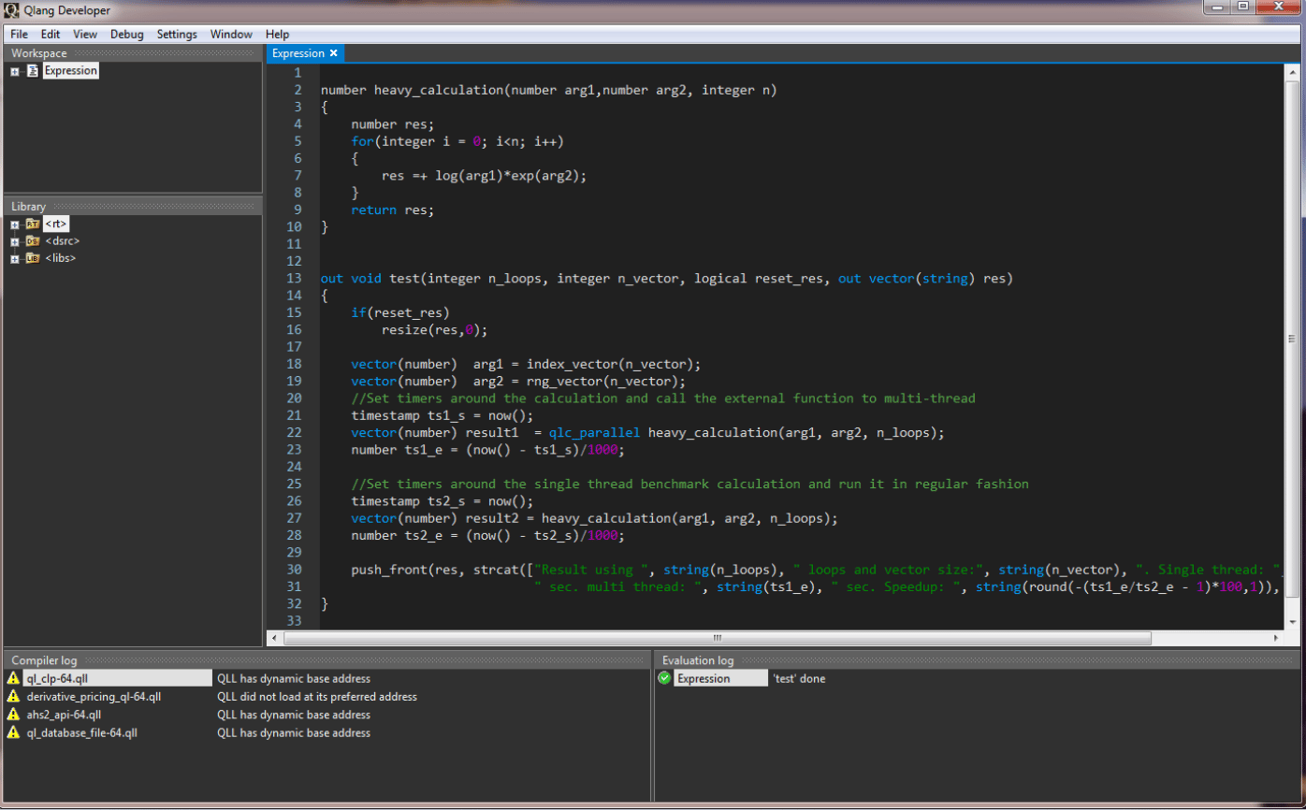The height and width of the screenshot is (810, 1306).
Task: Expand the <libs> library tree node
Action: 15,259
